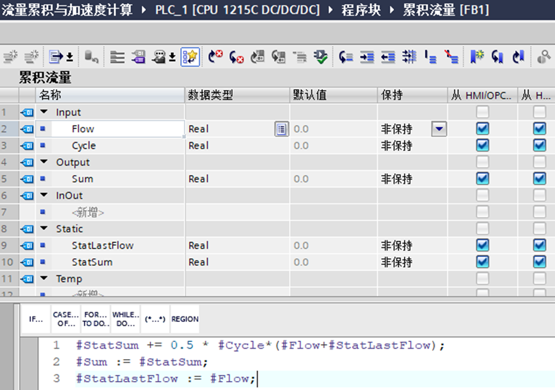Collapse the Output section
Viewport: 555px width, 390px height.
pos(44,162)
